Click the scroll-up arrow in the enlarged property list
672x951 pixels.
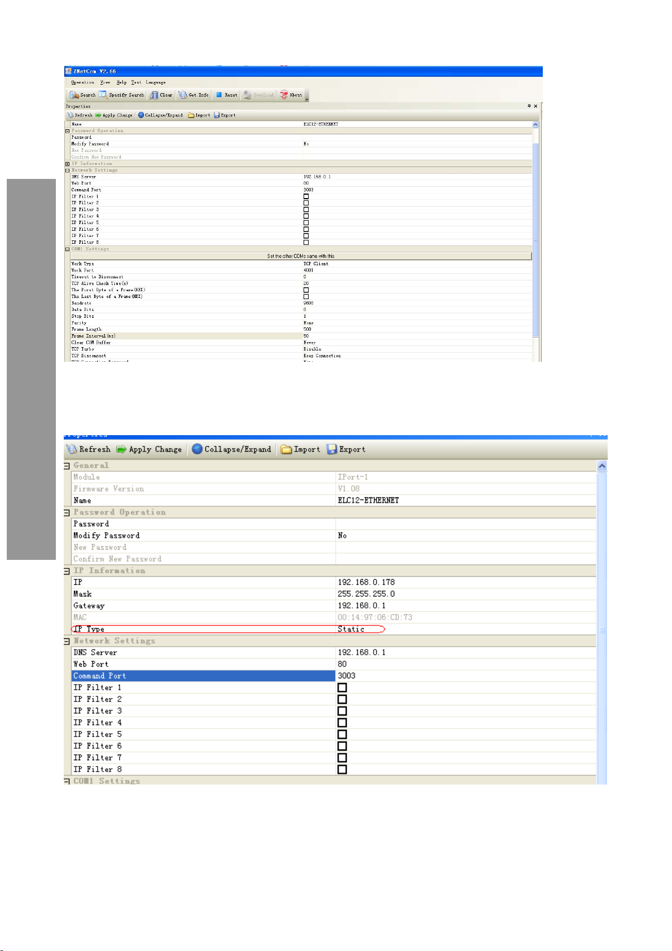[x=602, y=466]
